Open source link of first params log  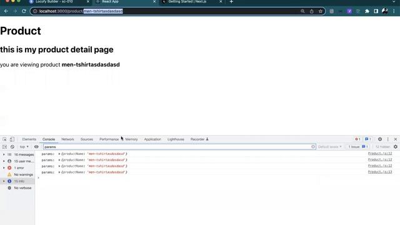tap(380, 154)
